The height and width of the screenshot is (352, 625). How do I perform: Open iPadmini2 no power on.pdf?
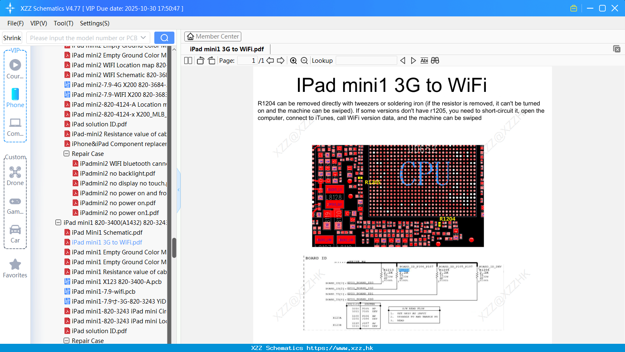pos(118,203)
